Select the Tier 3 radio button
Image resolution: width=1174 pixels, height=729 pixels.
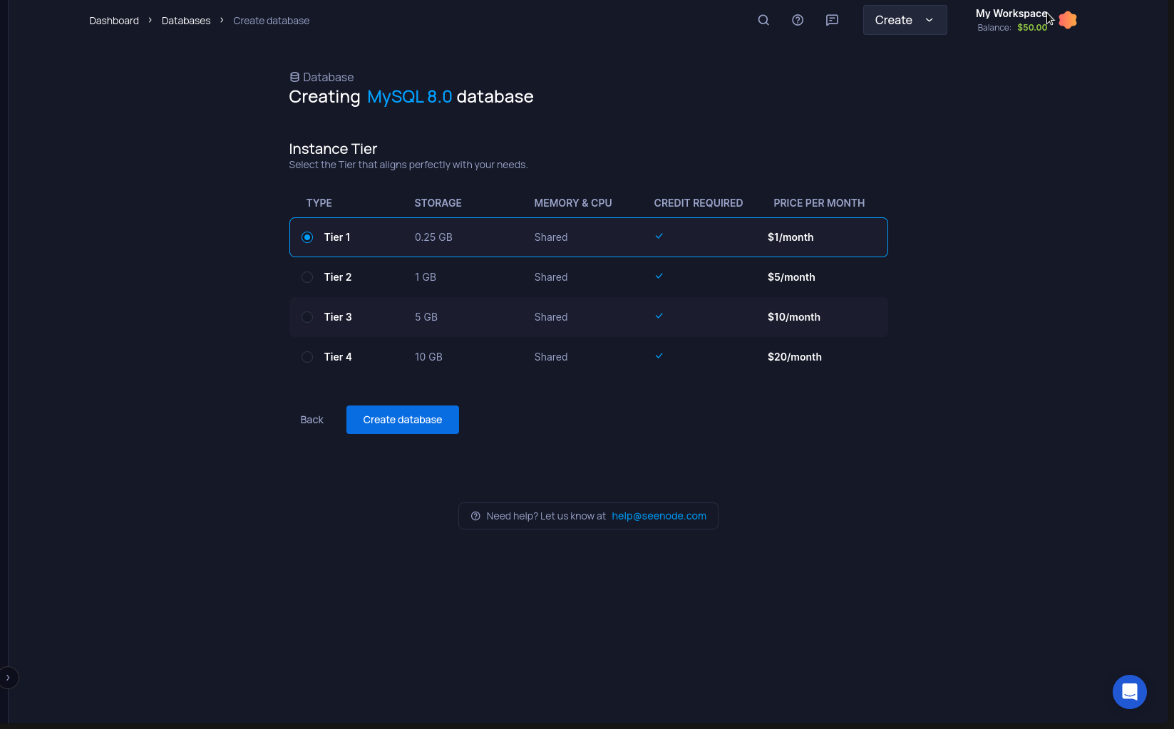tap(307, 317)
